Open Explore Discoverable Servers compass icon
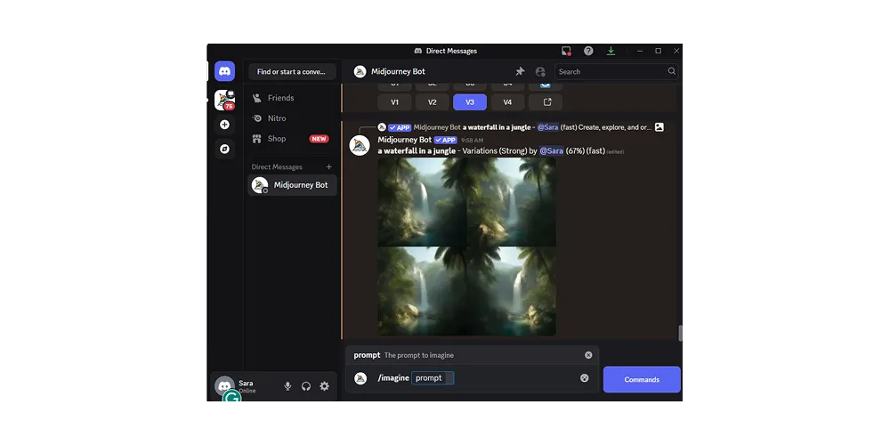This screenshot has height=445, width=890. pyautogui.click(x=225, y=149)
